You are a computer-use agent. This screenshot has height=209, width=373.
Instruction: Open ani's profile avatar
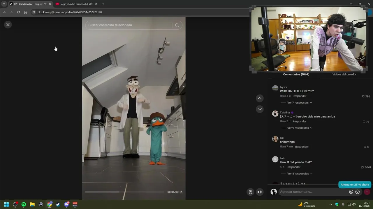275,139
